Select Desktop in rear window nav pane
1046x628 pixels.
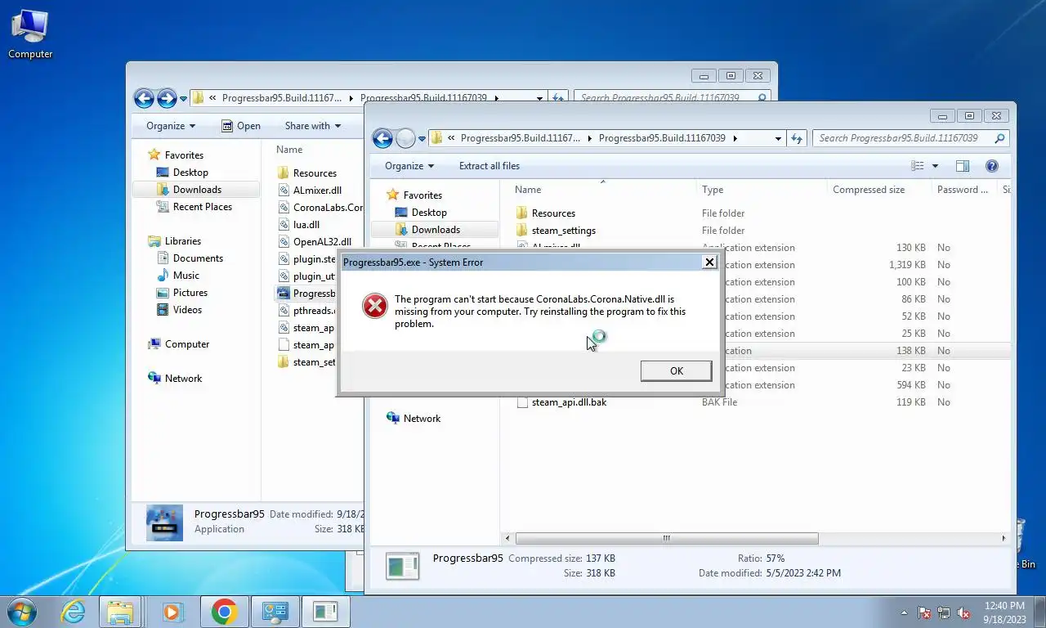point(190,173)
